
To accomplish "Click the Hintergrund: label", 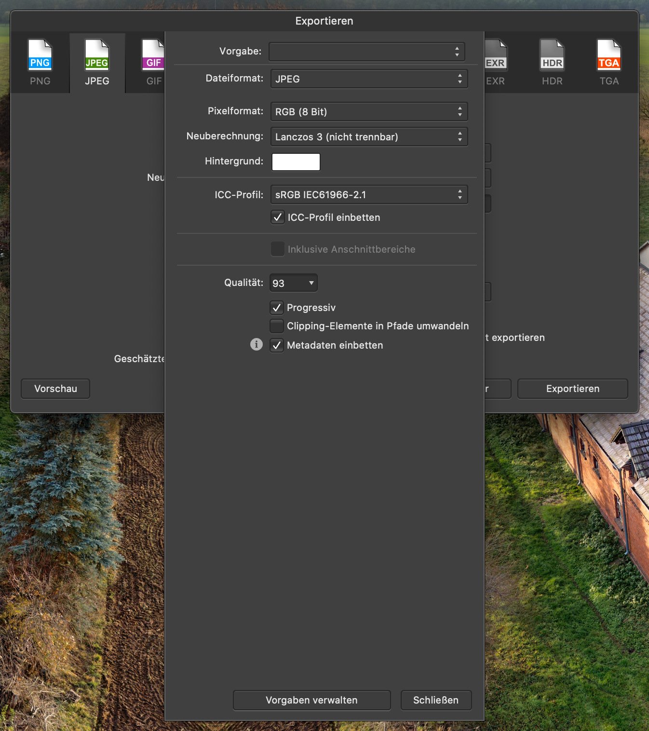I will point(234,161).
